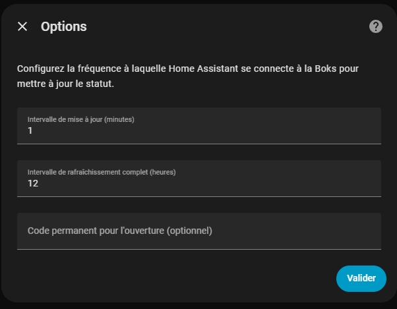397x309 pixels.
Task: Click the Valider button
Action: click(361, 278)
